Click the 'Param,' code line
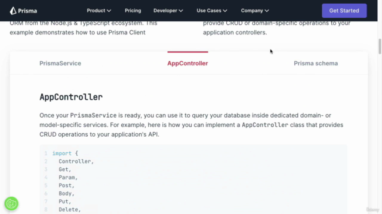 click(x=68, y=177)
